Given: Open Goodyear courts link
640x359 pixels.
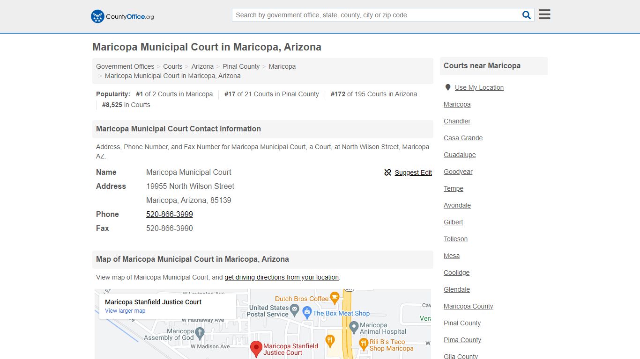Looking at the screenshot, I should 458,172.
